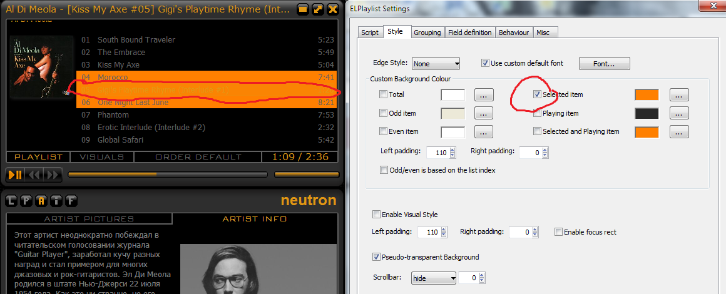
Task: Enable the Playing item checkbox
Action: click(537, 113)
